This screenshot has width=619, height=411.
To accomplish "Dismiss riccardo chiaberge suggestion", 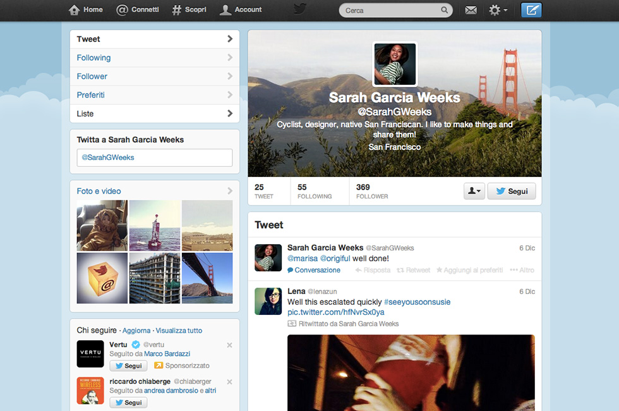I will [229, 382].
